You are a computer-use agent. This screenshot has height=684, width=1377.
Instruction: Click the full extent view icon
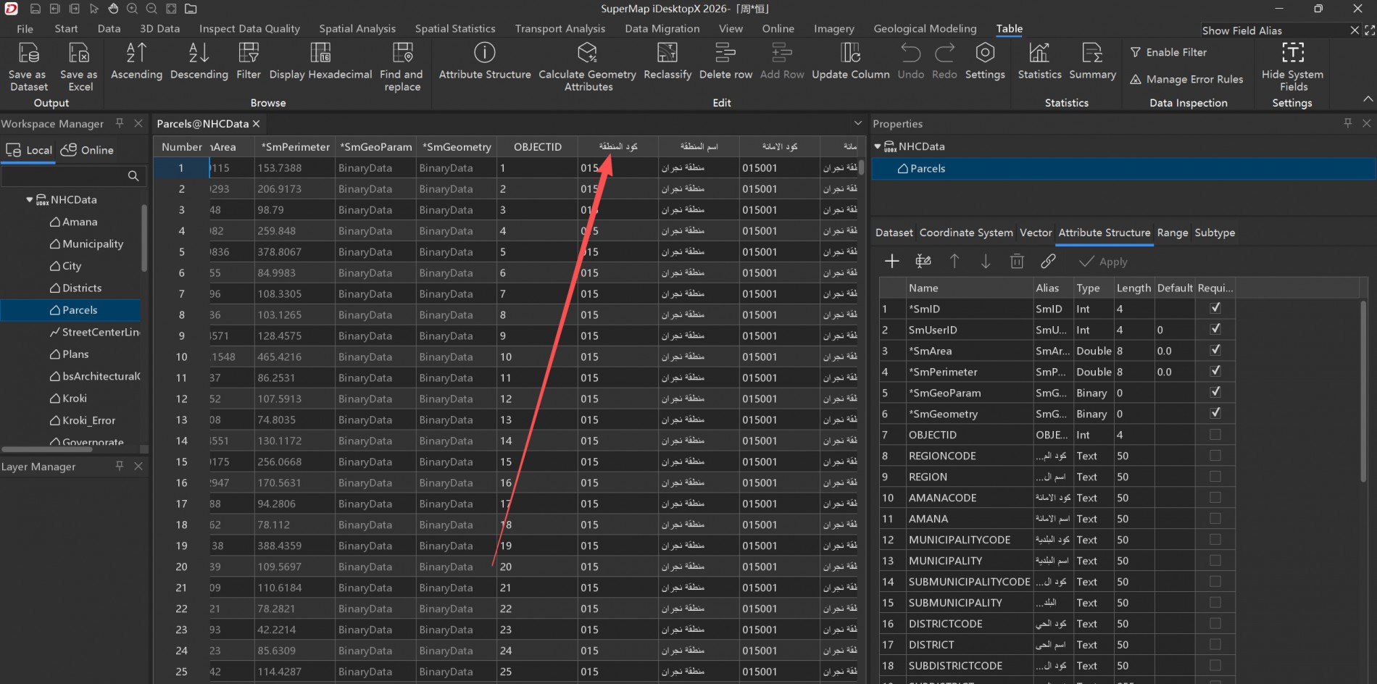point(171,9)
